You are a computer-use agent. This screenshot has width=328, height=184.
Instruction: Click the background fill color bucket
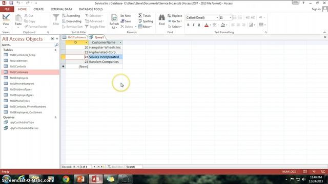(223, 25)
